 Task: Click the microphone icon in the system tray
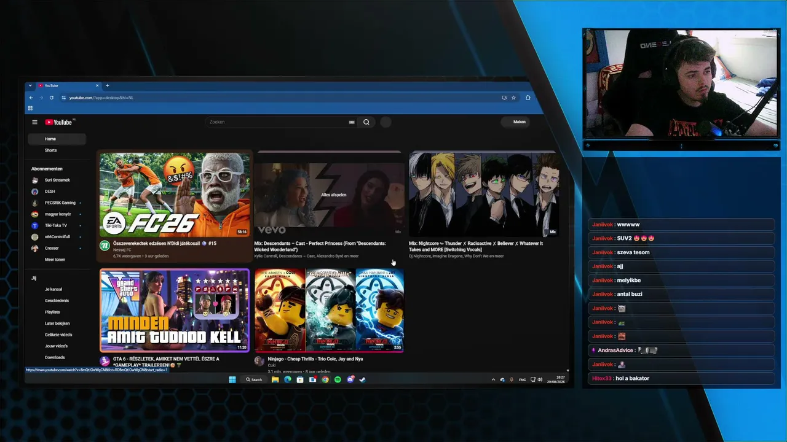click(512, 379)
